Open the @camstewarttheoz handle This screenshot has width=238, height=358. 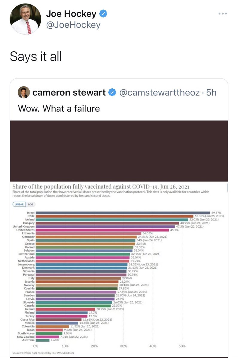pos(159,93)
